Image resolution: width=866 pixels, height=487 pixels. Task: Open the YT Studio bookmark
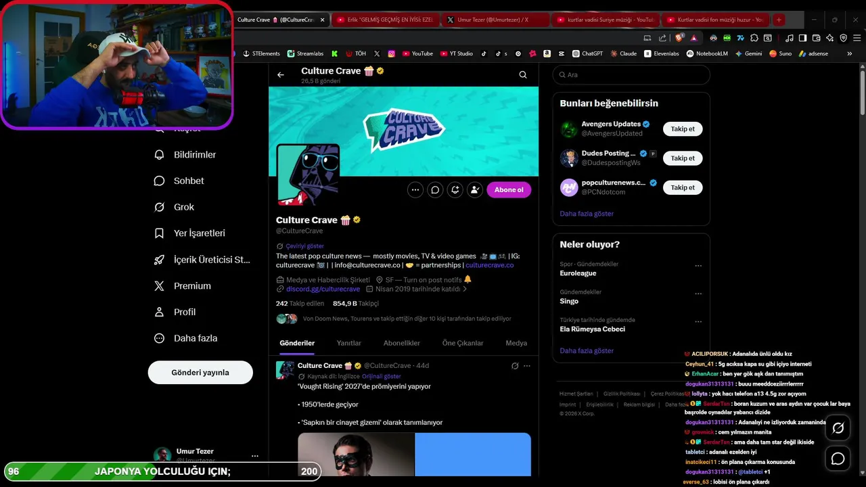(457, 53)
